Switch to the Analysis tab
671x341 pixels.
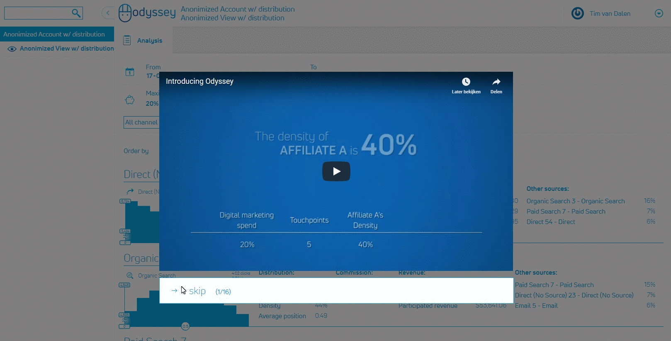[150, 41]
